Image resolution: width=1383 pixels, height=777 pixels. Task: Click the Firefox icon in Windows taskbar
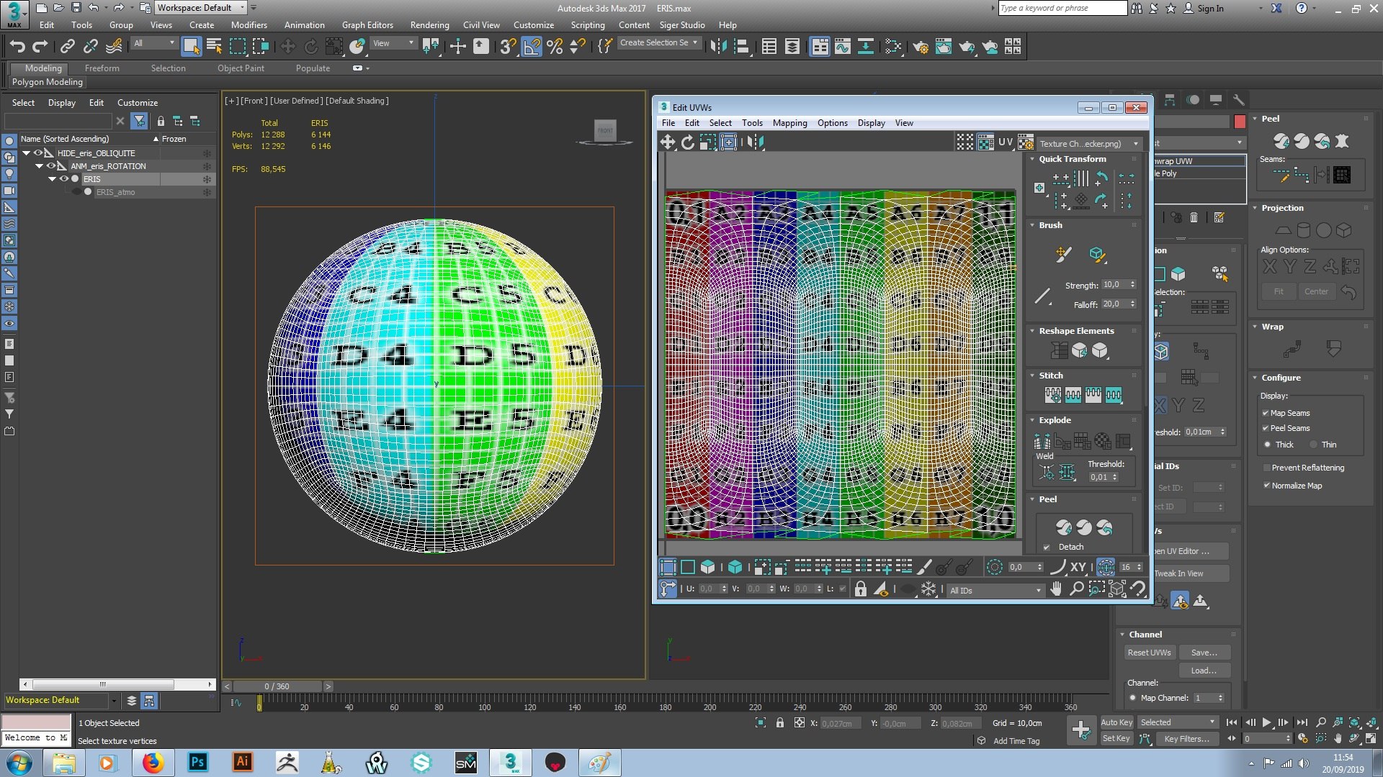coord(152,763)
